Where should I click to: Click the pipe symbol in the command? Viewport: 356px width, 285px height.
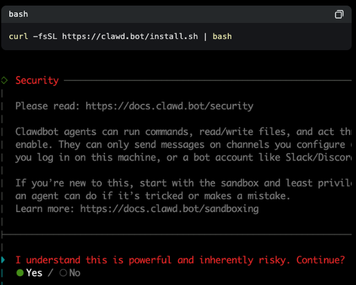tap(205, 37)
